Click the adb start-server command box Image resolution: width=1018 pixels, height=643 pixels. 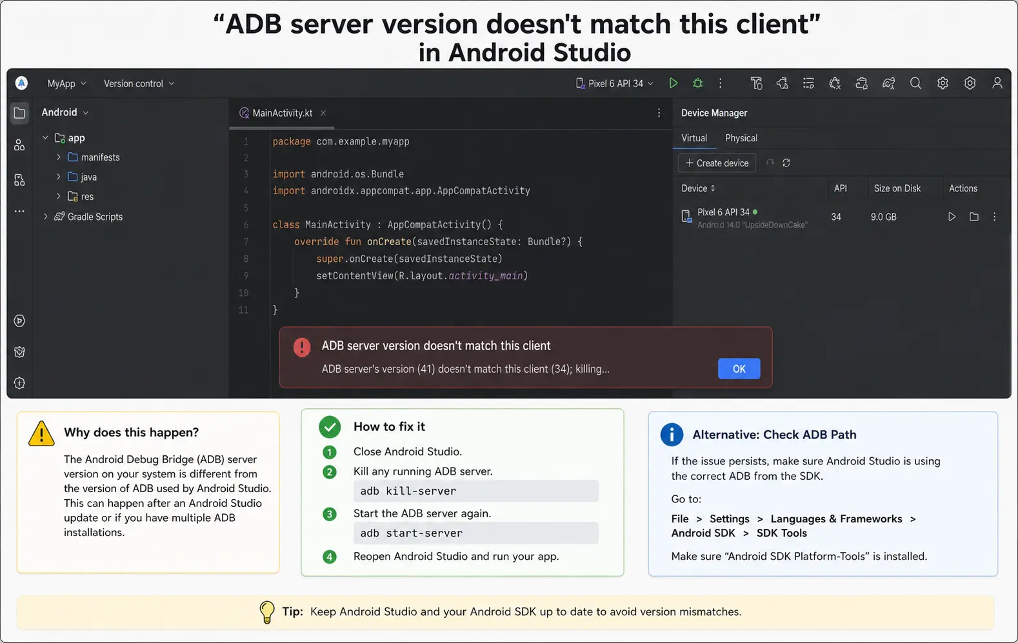click(x=475, y=533)
